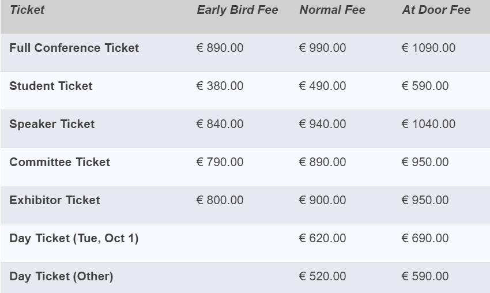This screenshot has height=293, width=490.
Task: Click the Early Bird Fee header
Action: pyautogui.click(x=237, y=10)
